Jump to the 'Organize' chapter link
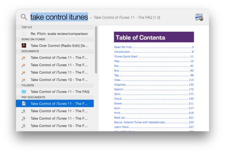225x154 pixels. tap(120, 85)
